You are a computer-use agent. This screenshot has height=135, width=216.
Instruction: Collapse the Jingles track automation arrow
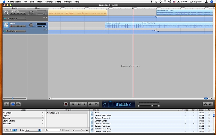click(24, 26)
